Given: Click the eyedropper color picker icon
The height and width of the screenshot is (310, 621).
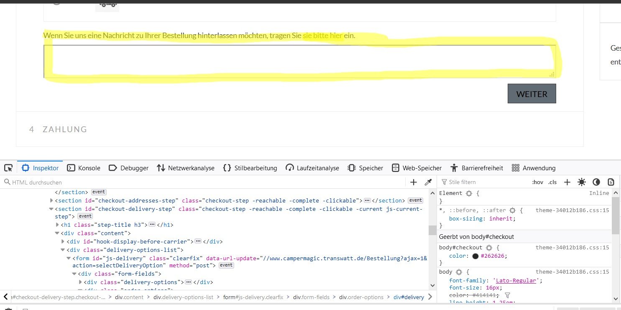Looking at the screenshot, I should [x=428, y=182].
